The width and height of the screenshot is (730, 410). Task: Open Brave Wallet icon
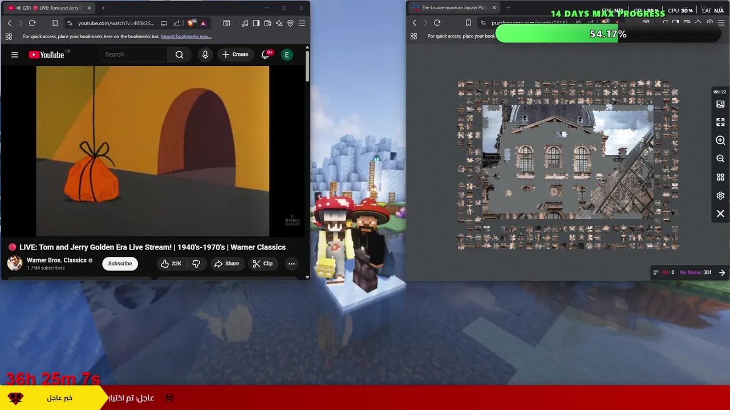(x=267, y=23)
